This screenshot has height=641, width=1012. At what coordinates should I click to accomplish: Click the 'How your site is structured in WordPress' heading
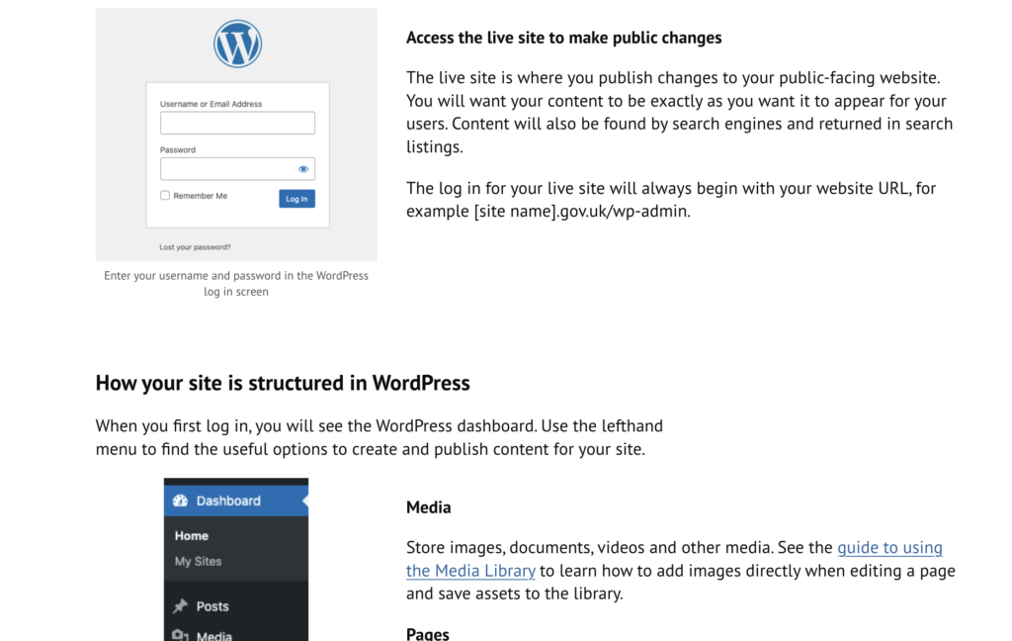pos(283,383)
